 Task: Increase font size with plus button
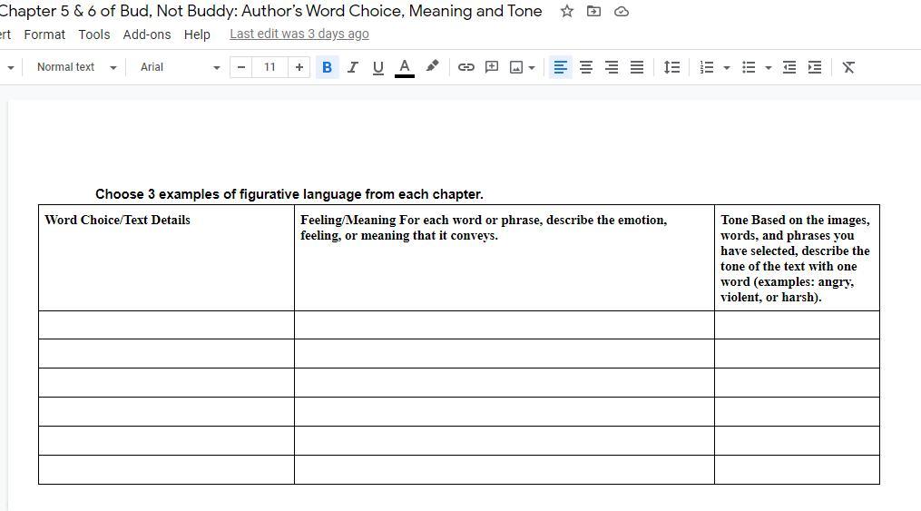(x=299, y=67)
